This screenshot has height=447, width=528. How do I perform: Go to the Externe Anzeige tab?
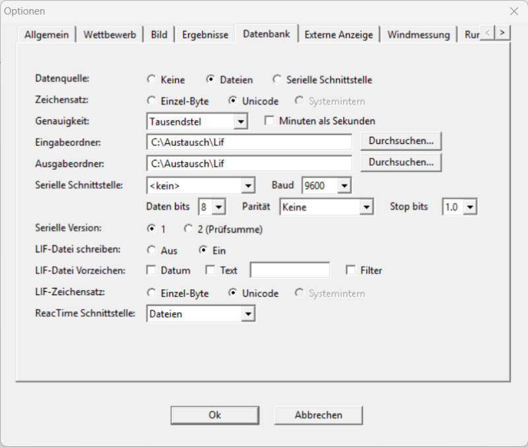pyautogui.click(x=339, y=35)
